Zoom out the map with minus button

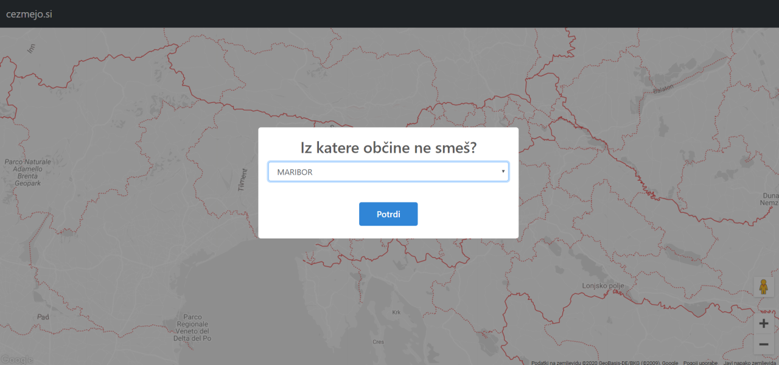point(764,345)
